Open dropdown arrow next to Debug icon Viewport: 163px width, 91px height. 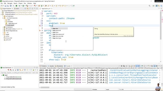point(21,6)
